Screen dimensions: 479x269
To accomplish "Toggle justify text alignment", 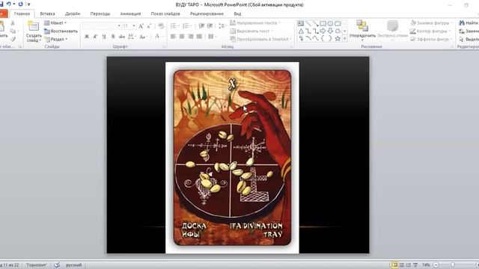I will pos(199,37).
